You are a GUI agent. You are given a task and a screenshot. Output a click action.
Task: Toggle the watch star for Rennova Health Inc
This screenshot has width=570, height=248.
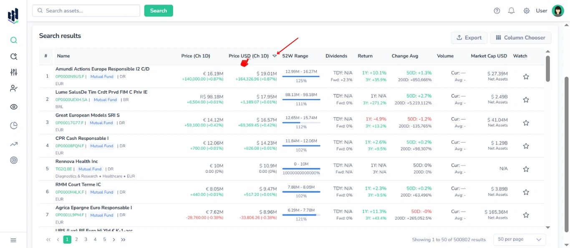(x=526, y=169)
